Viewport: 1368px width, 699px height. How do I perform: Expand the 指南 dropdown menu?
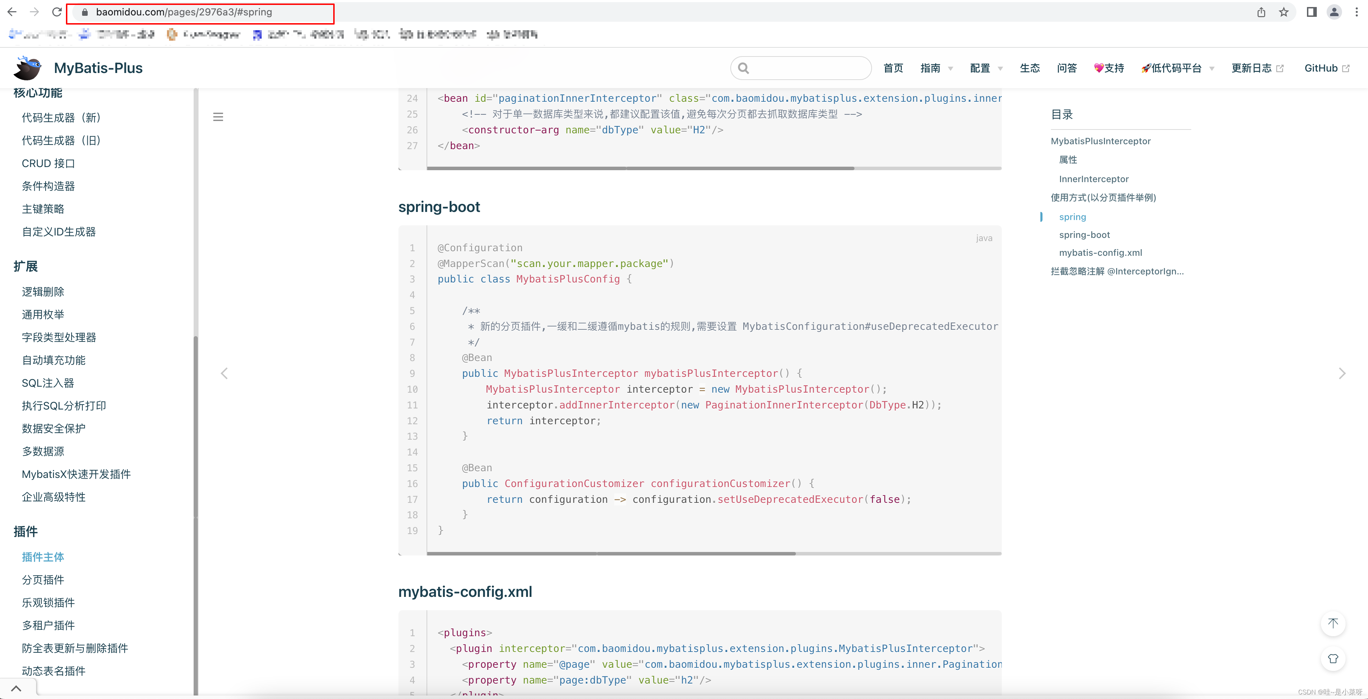[936, 68]
